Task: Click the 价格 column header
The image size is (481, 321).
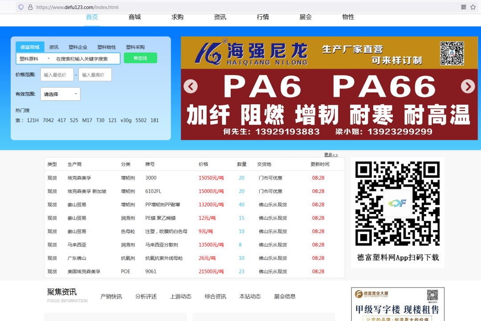Action: tap(204, 165)
